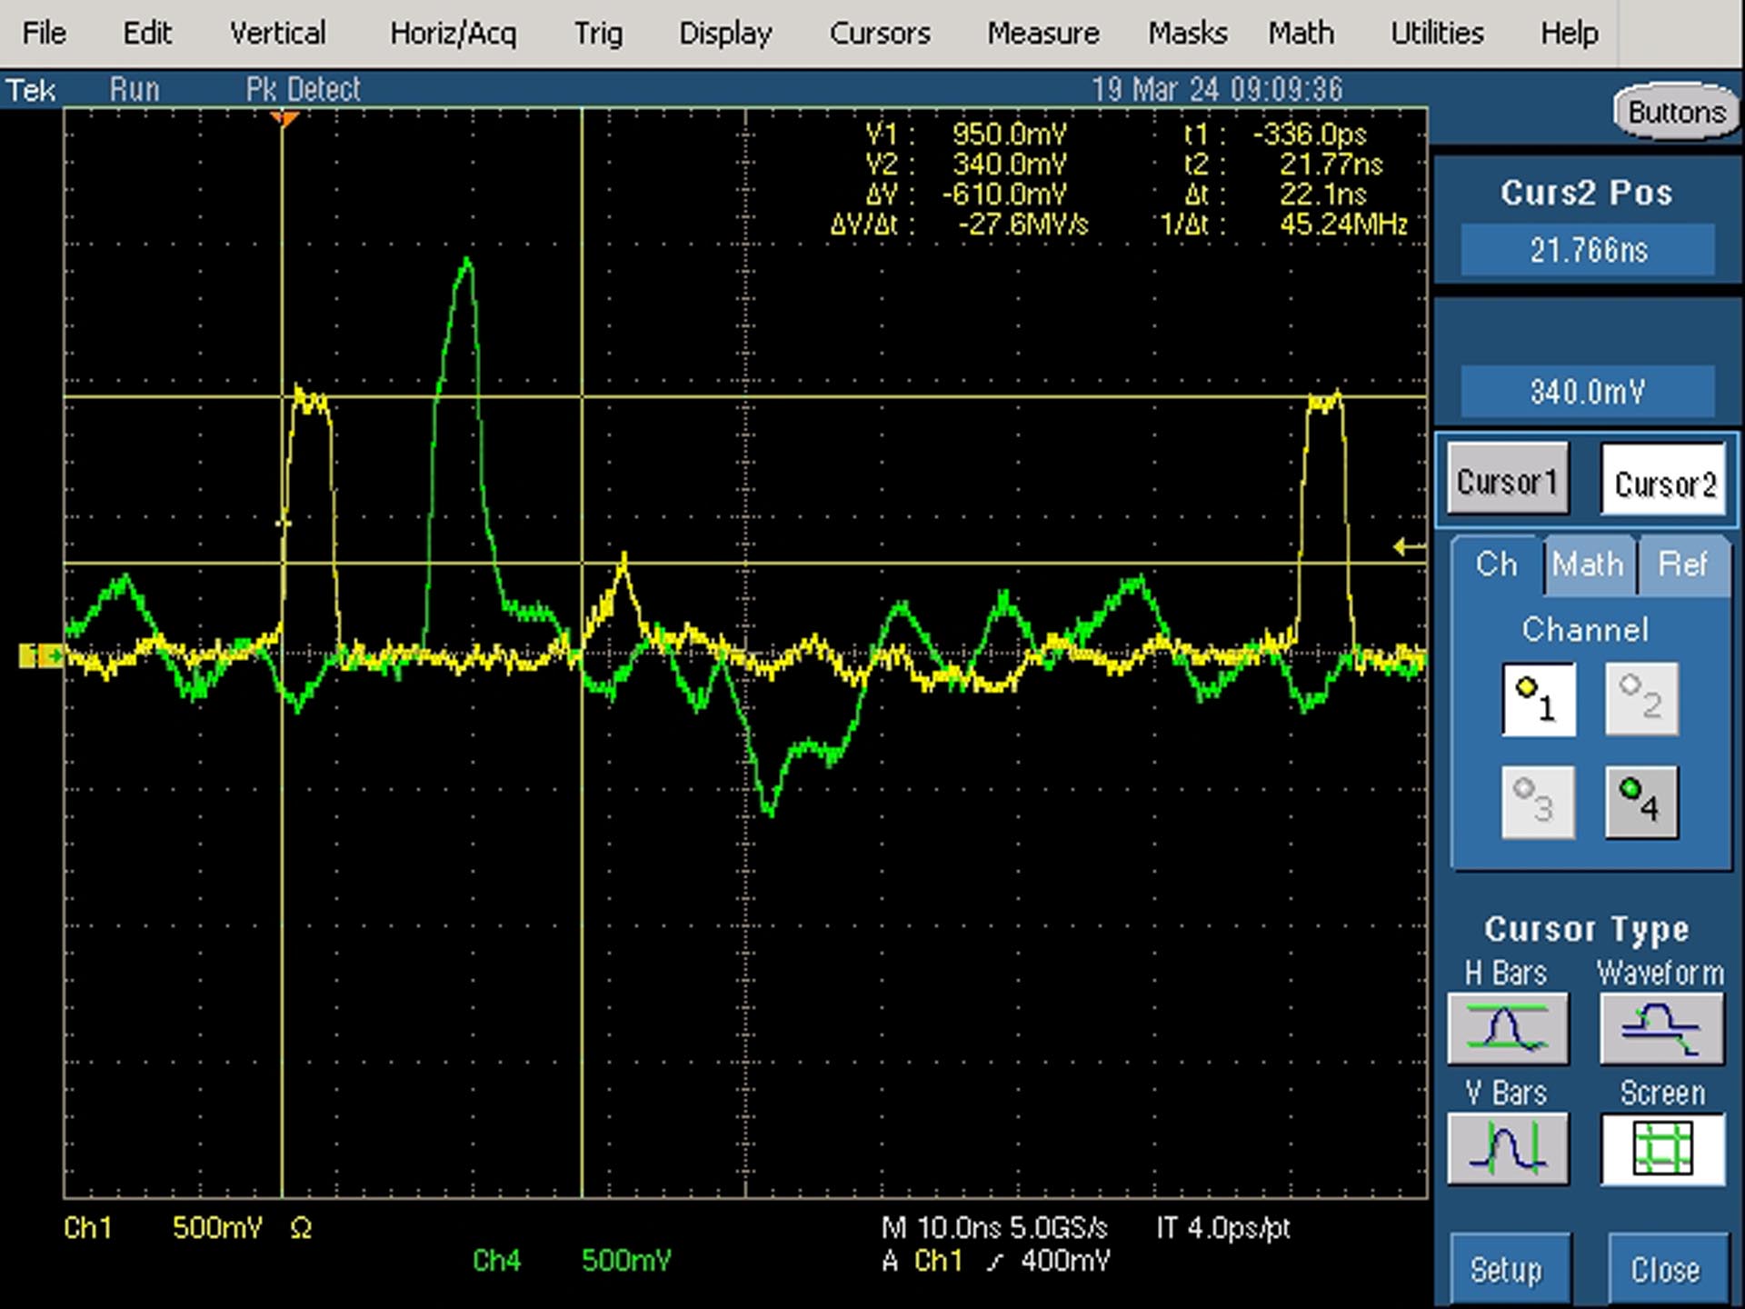Image resolution: width=1745 pixels, height=1309 pixels.
Task: Click the t2 21.77ns readout
Action: click(x=1282, y=165)
